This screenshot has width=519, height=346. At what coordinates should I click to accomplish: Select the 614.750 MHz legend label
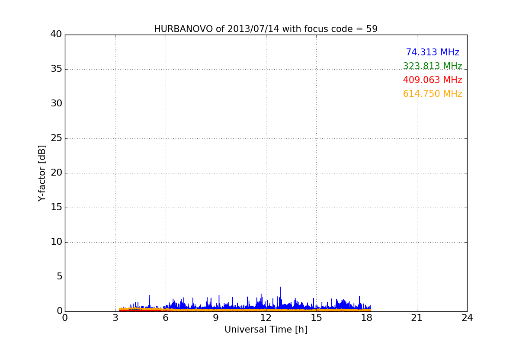[x=432, y=94]
